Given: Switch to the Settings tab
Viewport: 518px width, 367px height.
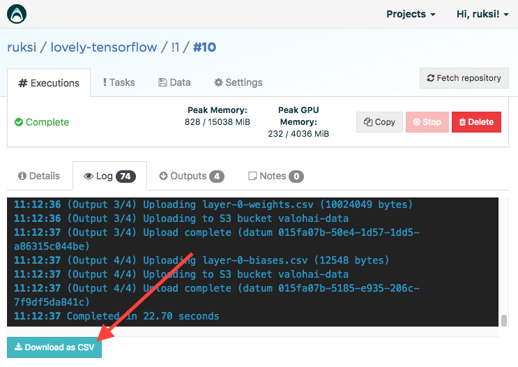Looking at the screenshot, I should (238, 82).
